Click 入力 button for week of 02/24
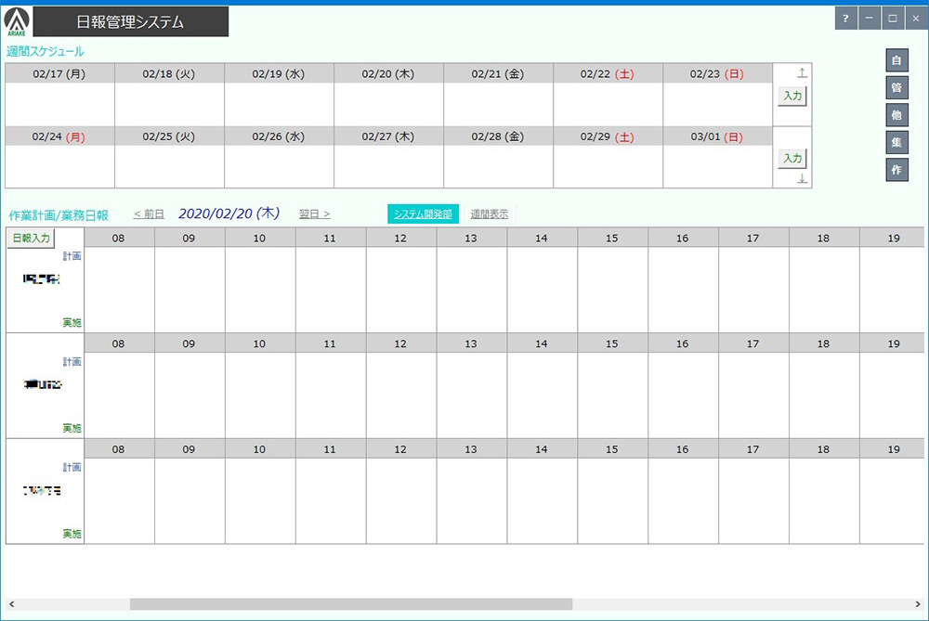Screen dimensions: 929x621 (x=792, y=158)
